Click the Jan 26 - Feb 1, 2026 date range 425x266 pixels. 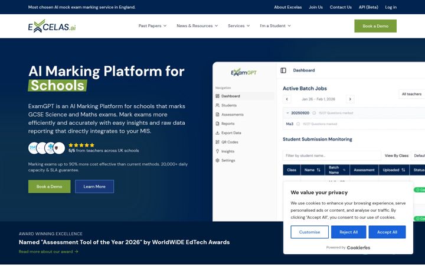(x=319, y=99)
